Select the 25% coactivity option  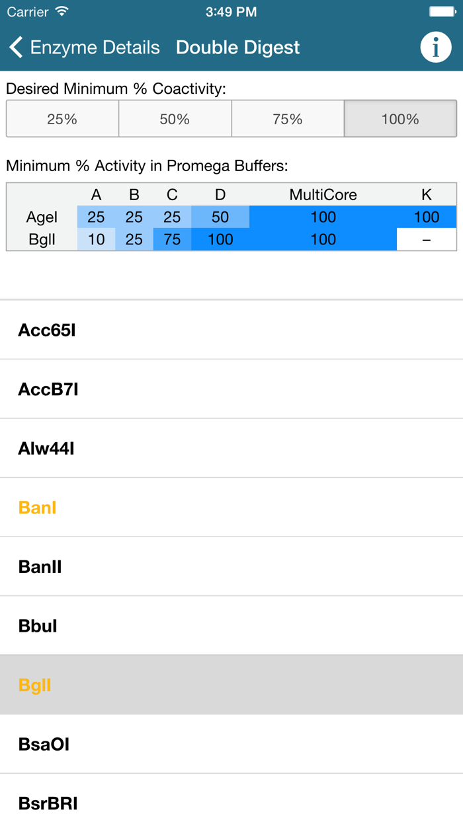pyautogui.click(x=62, y=118)
